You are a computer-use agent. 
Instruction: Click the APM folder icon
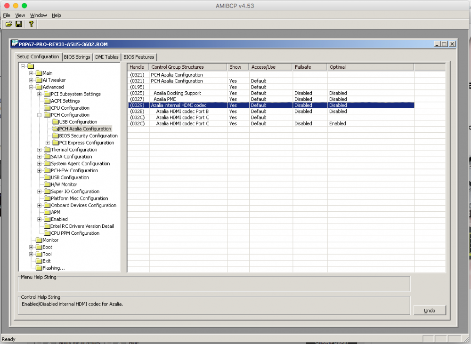click(47, 212)
